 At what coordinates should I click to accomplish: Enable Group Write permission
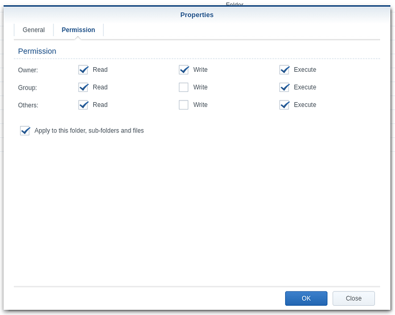pos(184,87)
